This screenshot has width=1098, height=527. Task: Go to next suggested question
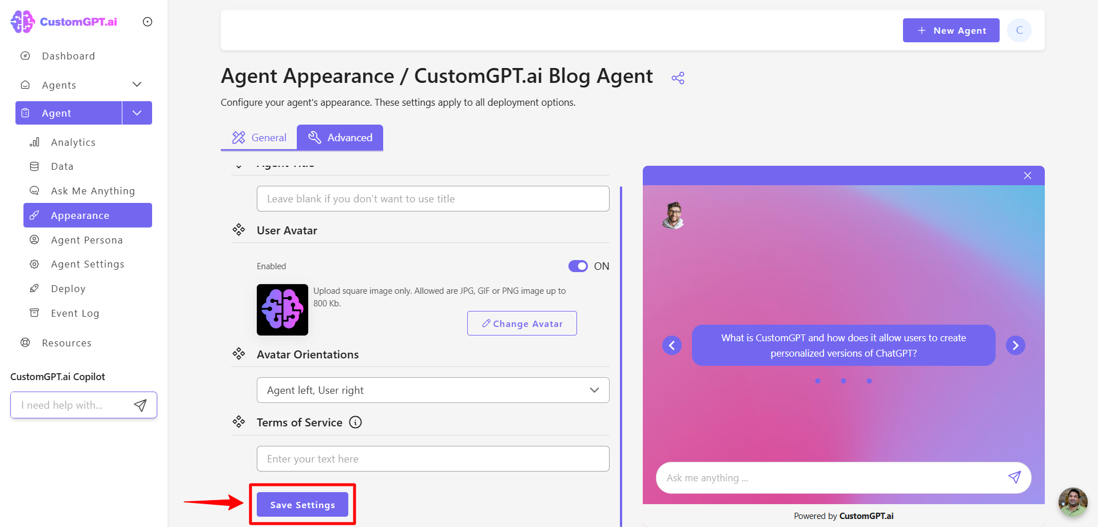[1016, 345]
